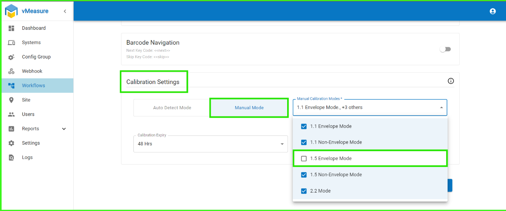Collapse the sidebar with the chevron arrow
The image size is (506, 211).
coord(65,11)
